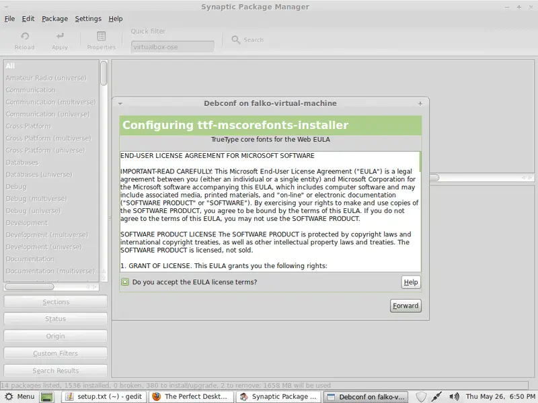Open package Properties from the Synaptic toolbar
The height and width of the screenshot is (403, 538).
[102, 40]
